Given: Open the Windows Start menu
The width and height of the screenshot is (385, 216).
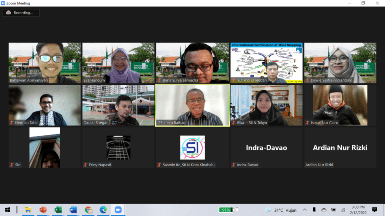Looking at the screenshot, I should tap(8, 210).
